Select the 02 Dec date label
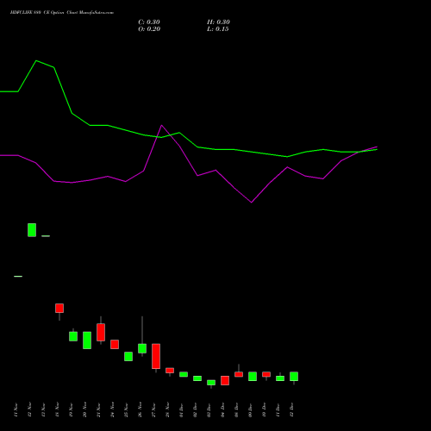Image resolution: width=431 pixels, height=431 pixels. (x=195, y=409)
